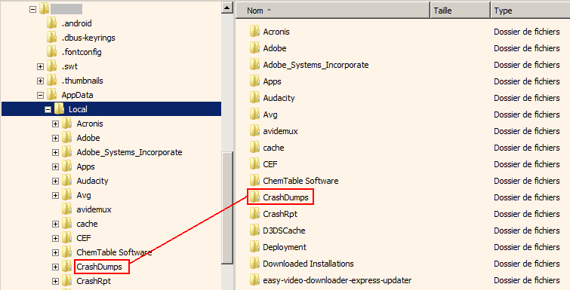The image size is (570, 290).
Task: Select CrashDumps name in the file list
Action: tap(285, 197)
